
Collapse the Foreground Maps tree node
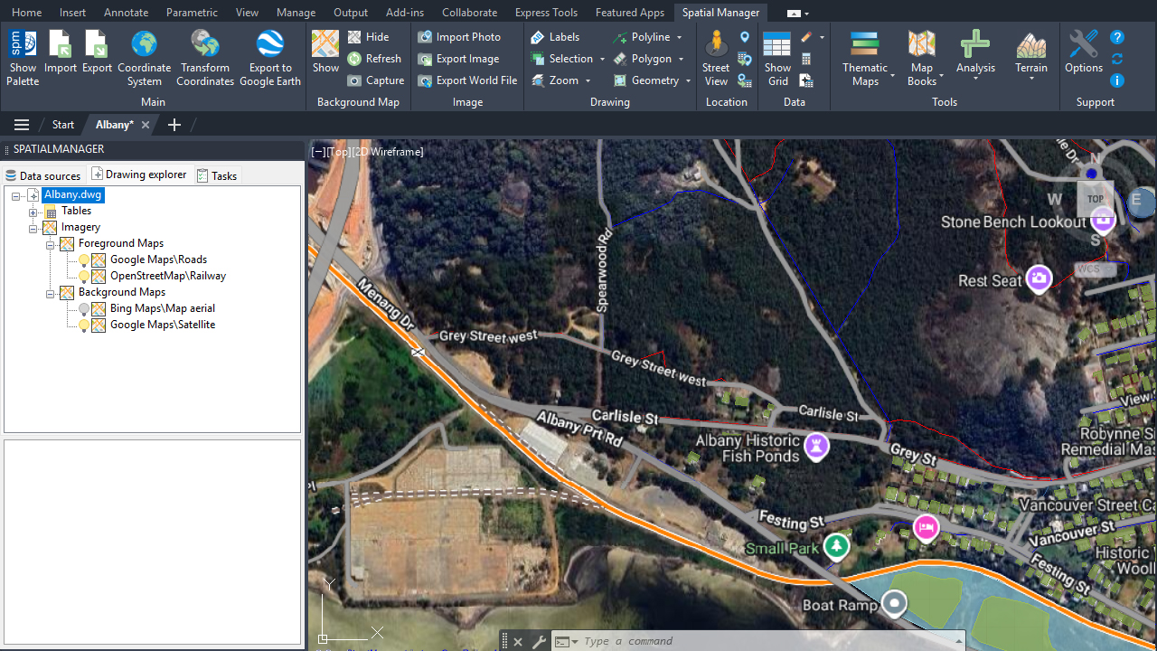(51, 244)
